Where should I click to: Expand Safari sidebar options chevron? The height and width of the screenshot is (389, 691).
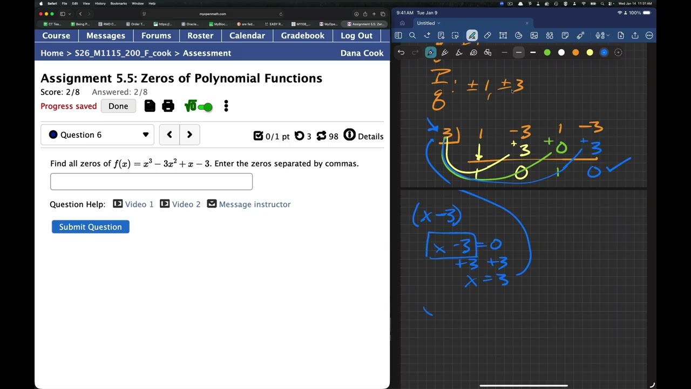coord(70,14)
